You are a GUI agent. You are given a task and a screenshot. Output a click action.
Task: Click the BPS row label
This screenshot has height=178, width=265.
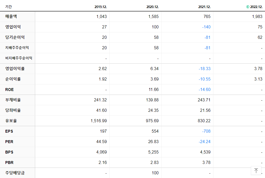[9, 152]
